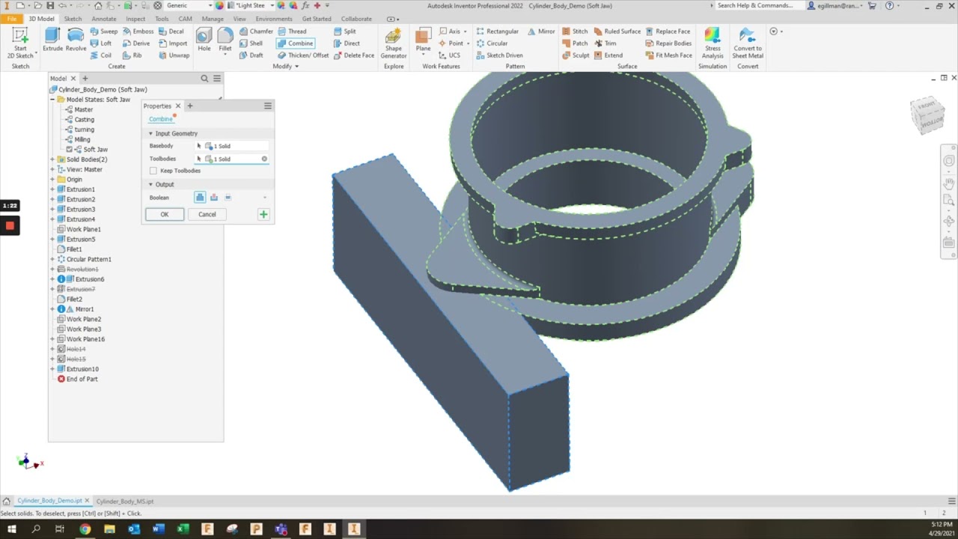Select the Join boolean option

pyautogui.click(x=198, y=197)
